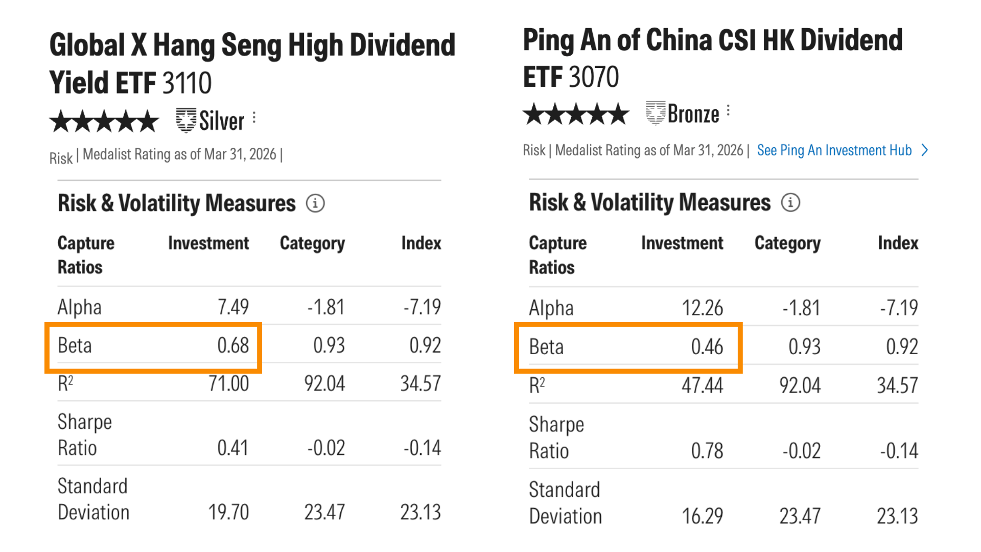Select the Category column header in right table
The image size is (981, 552).
[x=787, y=243]
